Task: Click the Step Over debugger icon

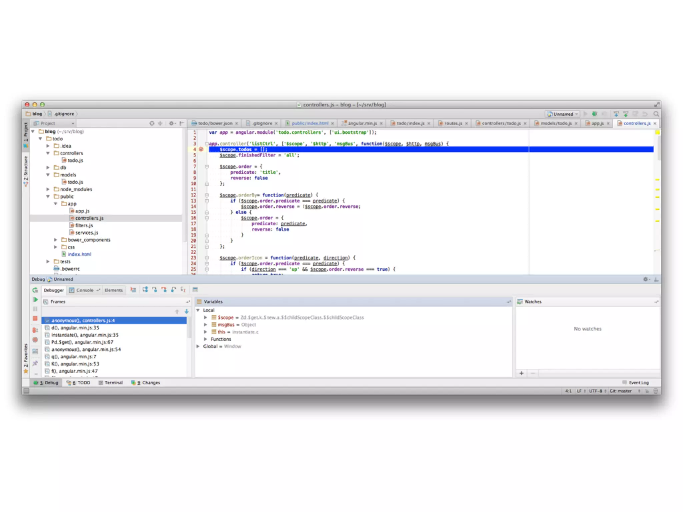Action: click(x=145, y=290)
